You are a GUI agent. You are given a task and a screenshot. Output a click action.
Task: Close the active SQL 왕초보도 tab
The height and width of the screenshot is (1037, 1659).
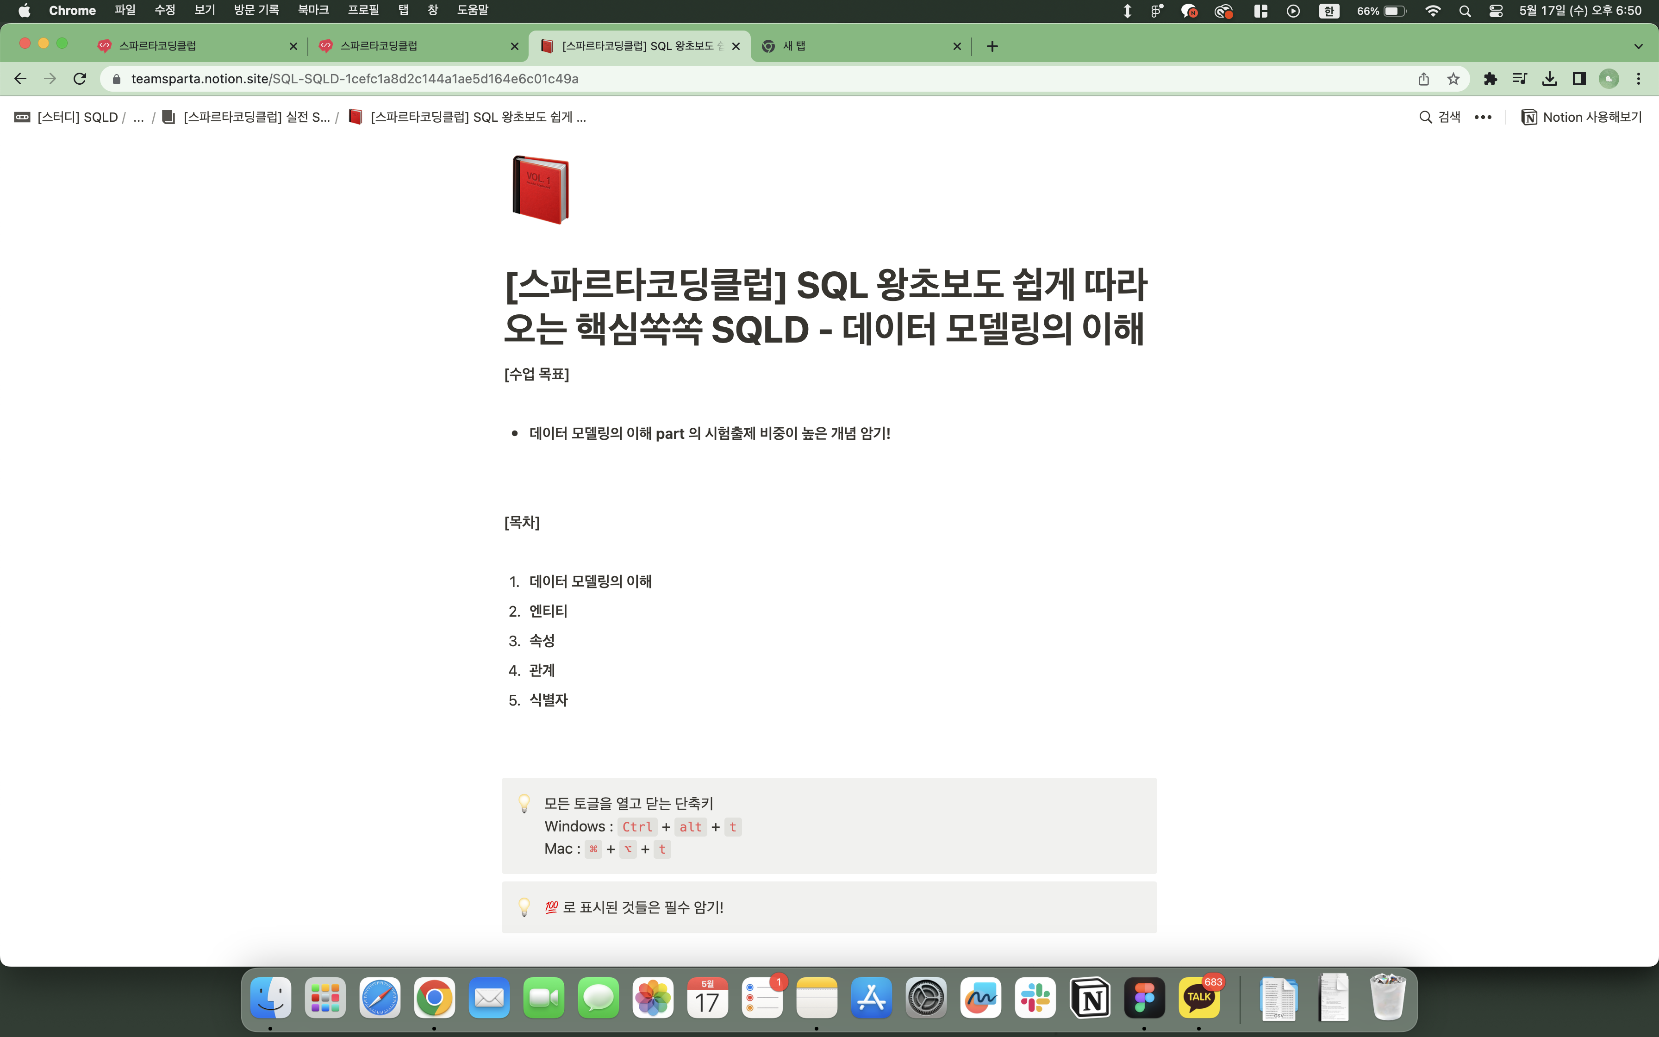[736, 46]
